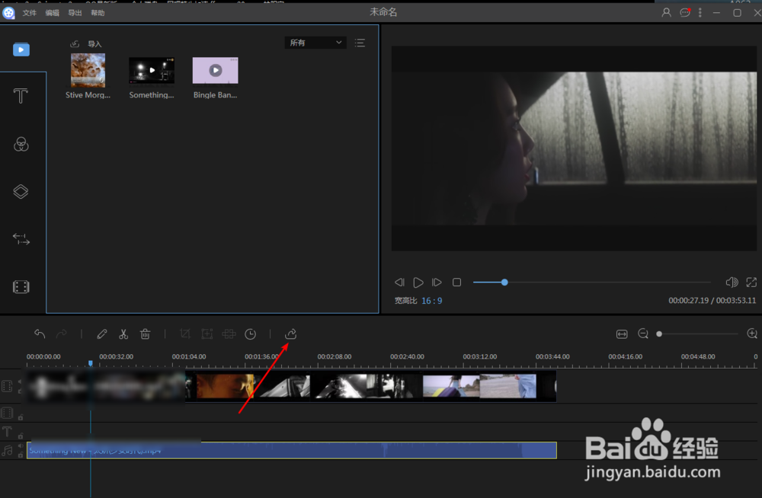The image size is (762, 498).
Task: Toggle lock on the music track
Action: (21, 455)
